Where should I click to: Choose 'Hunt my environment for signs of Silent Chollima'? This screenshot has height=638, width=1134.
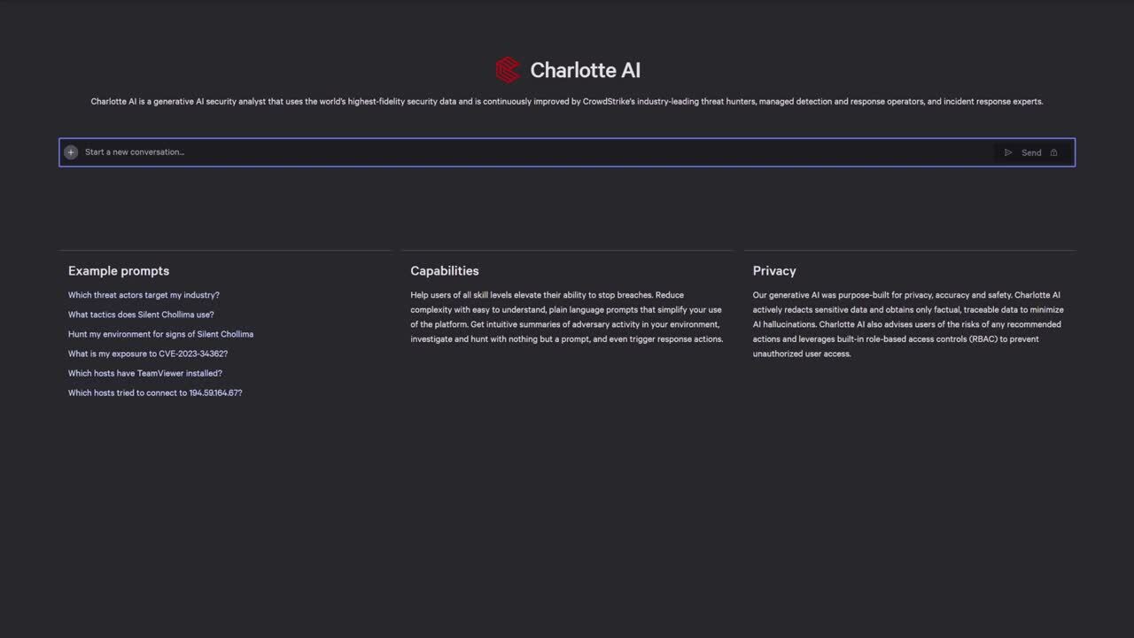coord(160,334)
